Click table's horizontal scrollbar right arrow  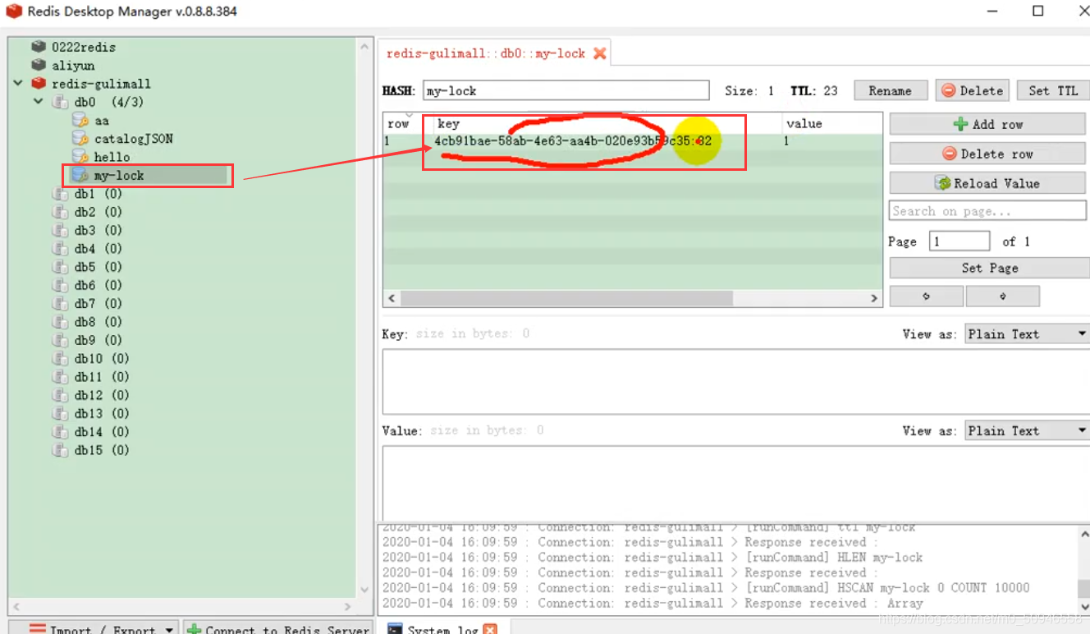click(875, 299)
